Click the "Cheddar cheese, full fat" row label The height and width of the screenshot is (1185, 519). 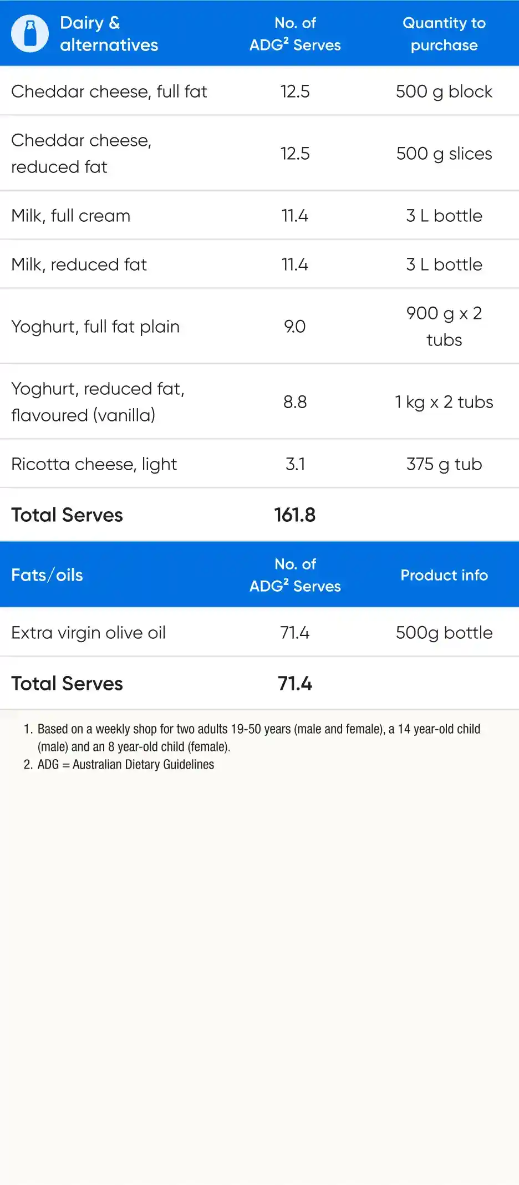pos(109,91)
